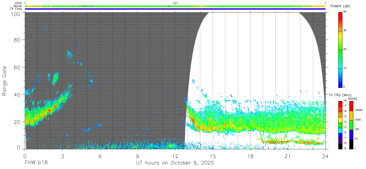Screen dimensions: 366x169
Task: Click the UT hours date axis title
Action: coord(175,163)
